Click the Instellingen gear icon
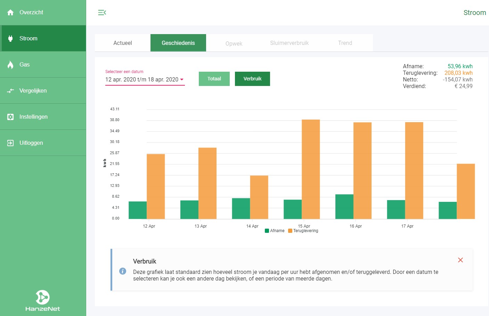Viewport: 489px width, 316px height. 10,117
